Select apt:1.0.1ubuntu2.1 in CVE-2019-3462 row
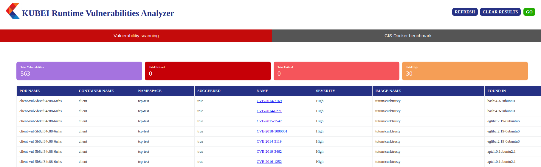Screen dimensions: 541x167 coord(501,152)
